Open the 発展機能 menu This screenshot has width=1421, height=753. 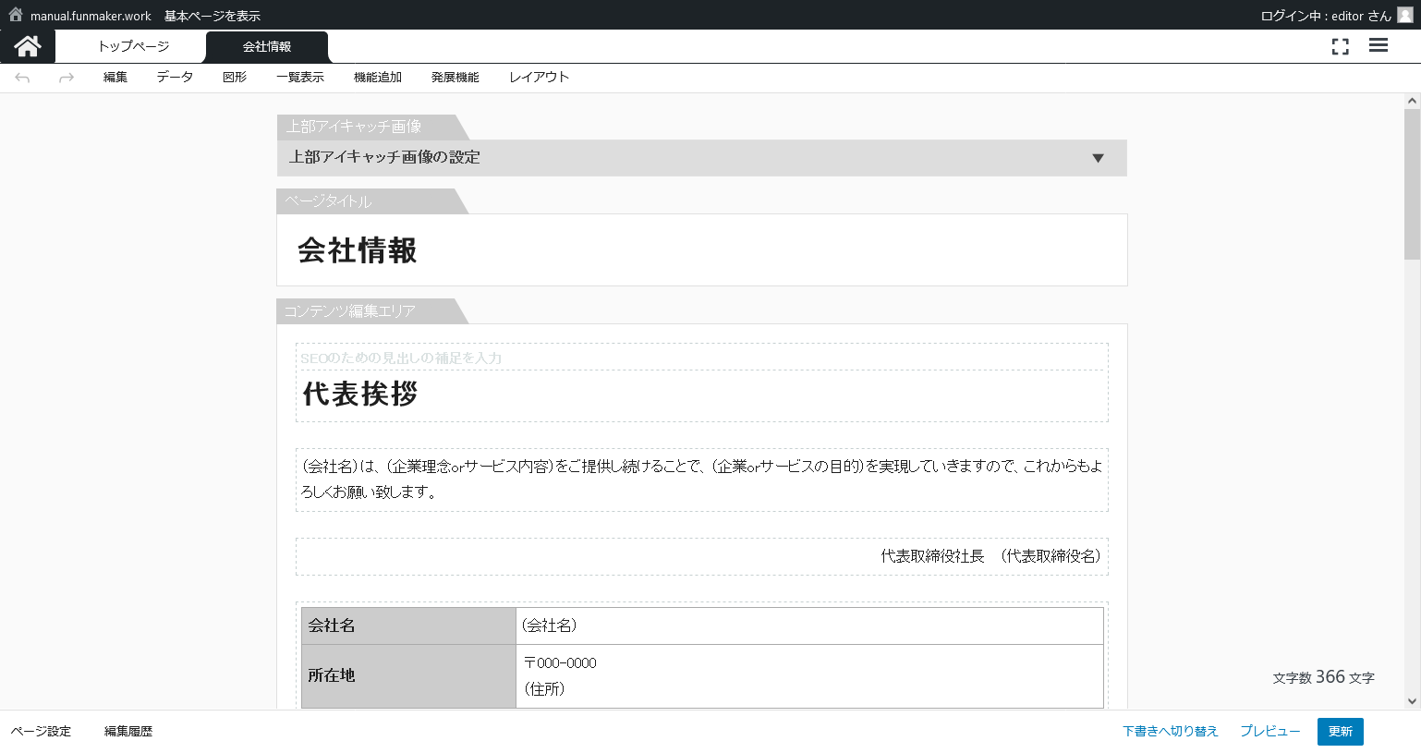(455, 78)
